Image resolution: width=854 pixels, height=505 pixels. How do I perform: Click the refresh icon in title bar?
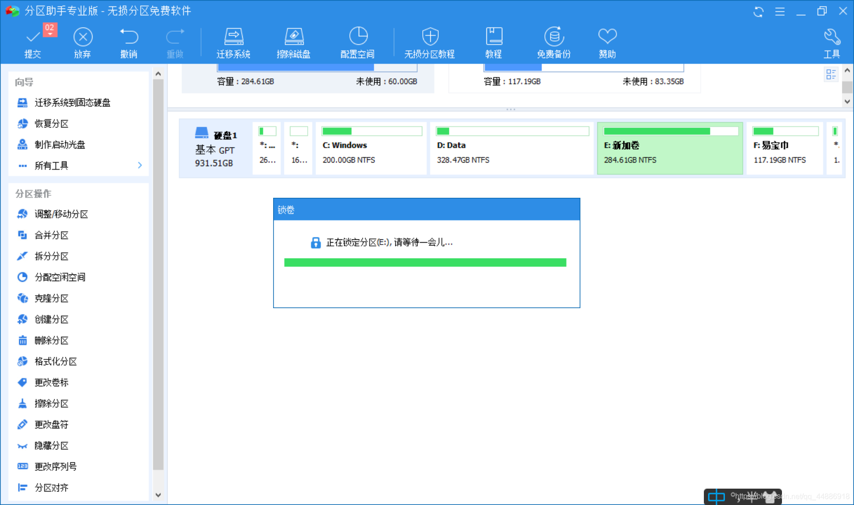(759, 11)
